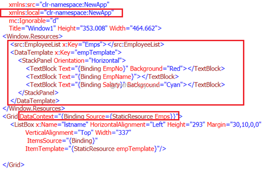The width and height of the screenshot is (271, 170).
Task: Click the mc:Ignorable="d" attribute
Action: [x=34, y=21]
